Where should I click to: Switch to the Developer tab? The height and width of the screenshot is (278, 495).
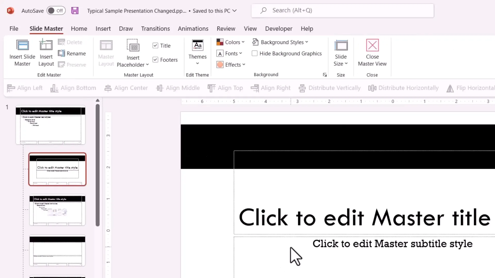click(x=279, y=29)
